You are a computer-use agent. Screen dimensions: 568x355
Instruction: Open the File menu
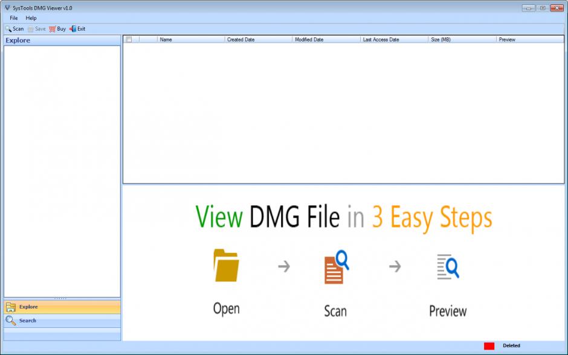point(14,18)
